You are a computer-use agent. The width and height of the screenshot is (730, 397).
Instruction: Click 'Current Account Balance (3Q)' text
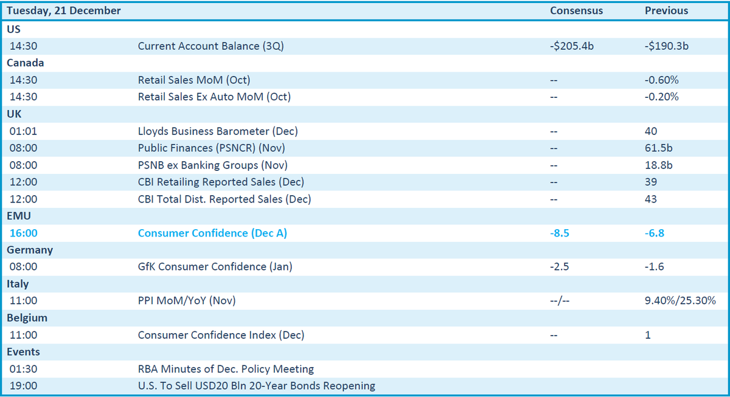210,46
